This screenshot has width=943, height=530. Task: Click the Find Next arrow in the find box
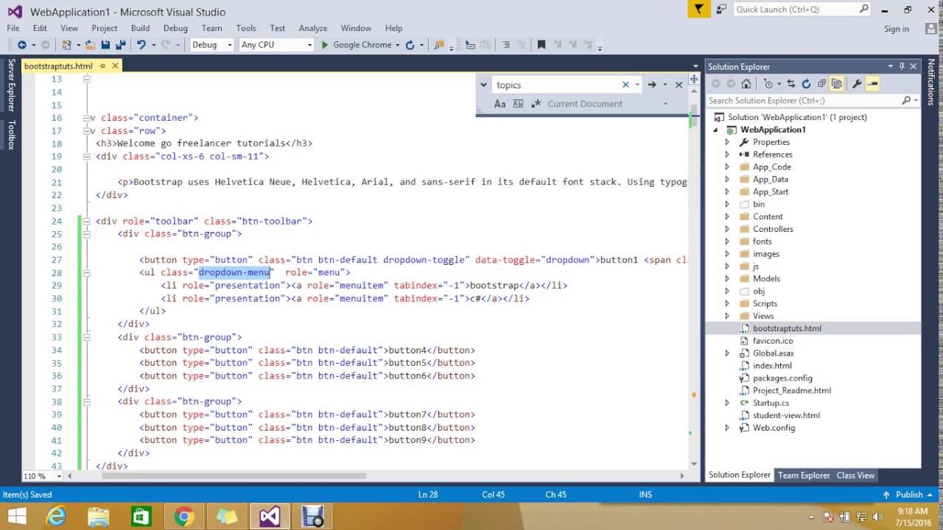(x=652, y=85)
